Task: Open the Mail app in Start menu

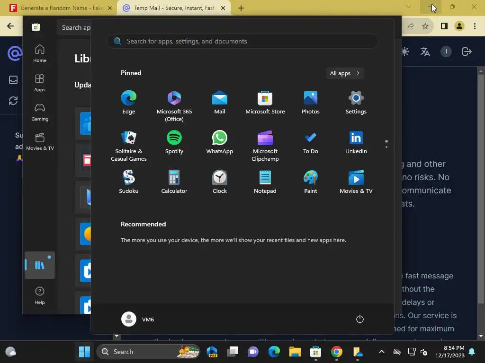Action: [220, 103]
